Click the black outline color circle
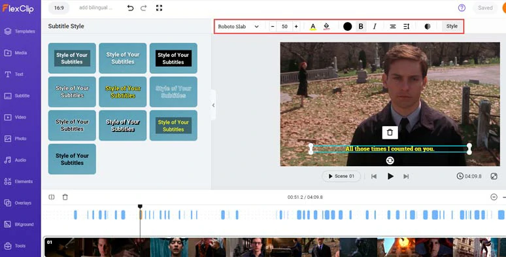 (x=348, y=26)
